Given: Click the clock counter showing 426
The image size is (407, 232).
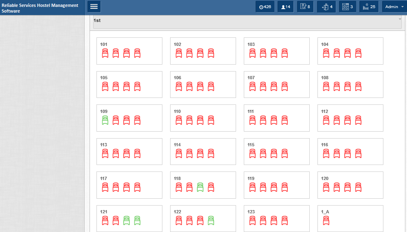Looking at the screenshot, I should (265, 7).
